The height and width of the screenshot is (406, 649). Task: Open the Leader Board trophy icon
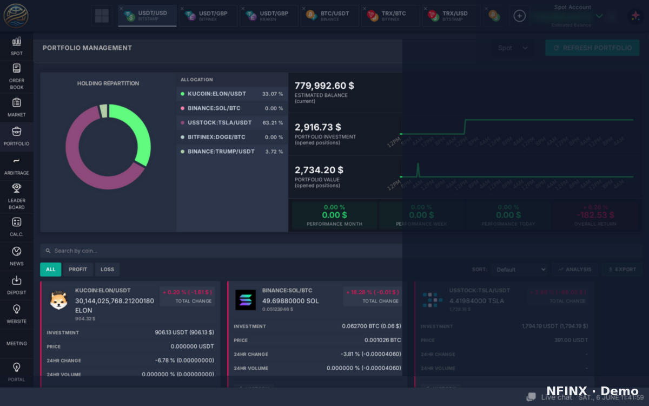(x=16, y=188)
